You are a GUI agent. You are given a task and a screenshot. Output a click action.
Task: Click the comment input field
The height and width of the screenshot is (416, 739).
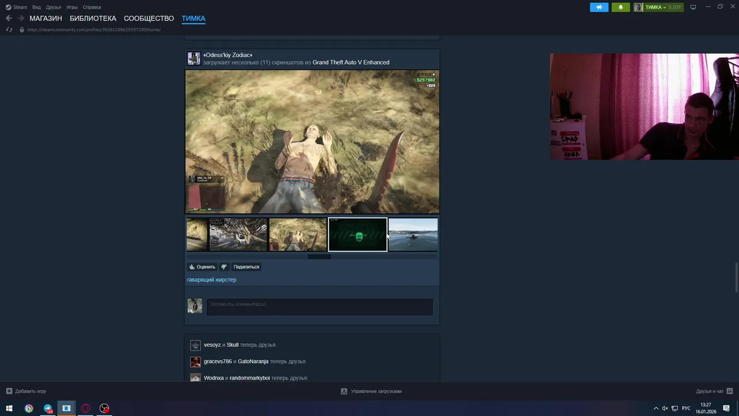[x=320, y=307]
